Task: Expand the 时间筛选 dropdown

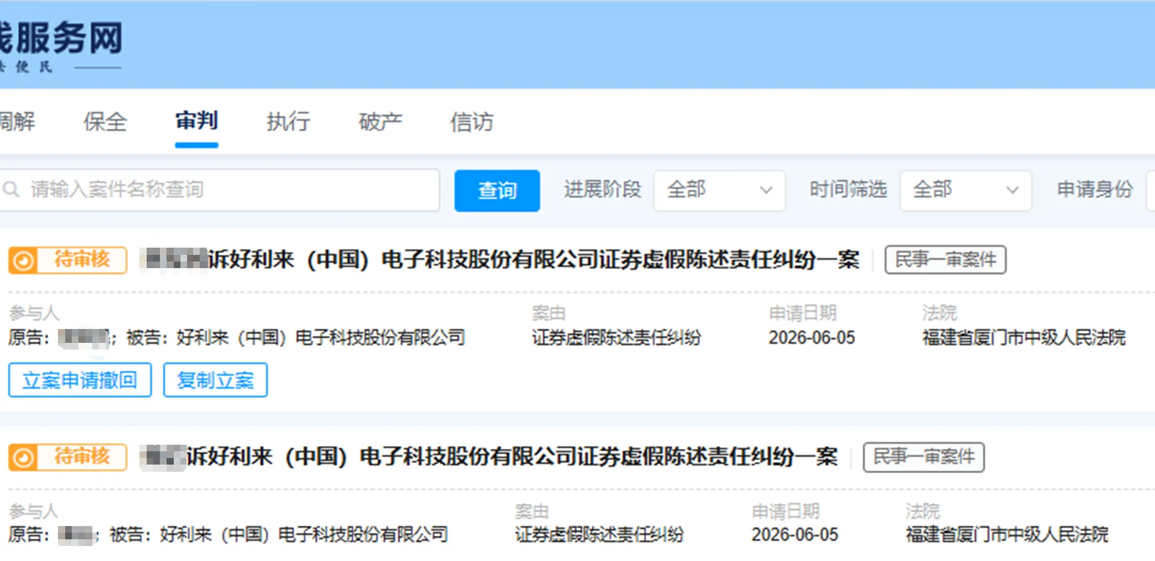Action: (966, 190)
